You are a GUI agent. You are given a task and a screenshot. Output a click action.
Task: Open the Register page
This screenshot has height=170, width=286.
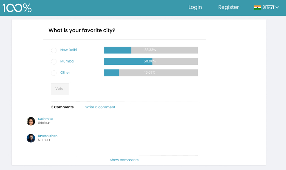[229, 7]
